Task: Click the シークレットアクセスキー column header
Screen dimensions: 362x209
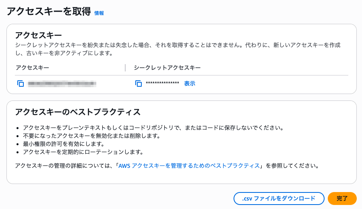Action: coord(167,68)
